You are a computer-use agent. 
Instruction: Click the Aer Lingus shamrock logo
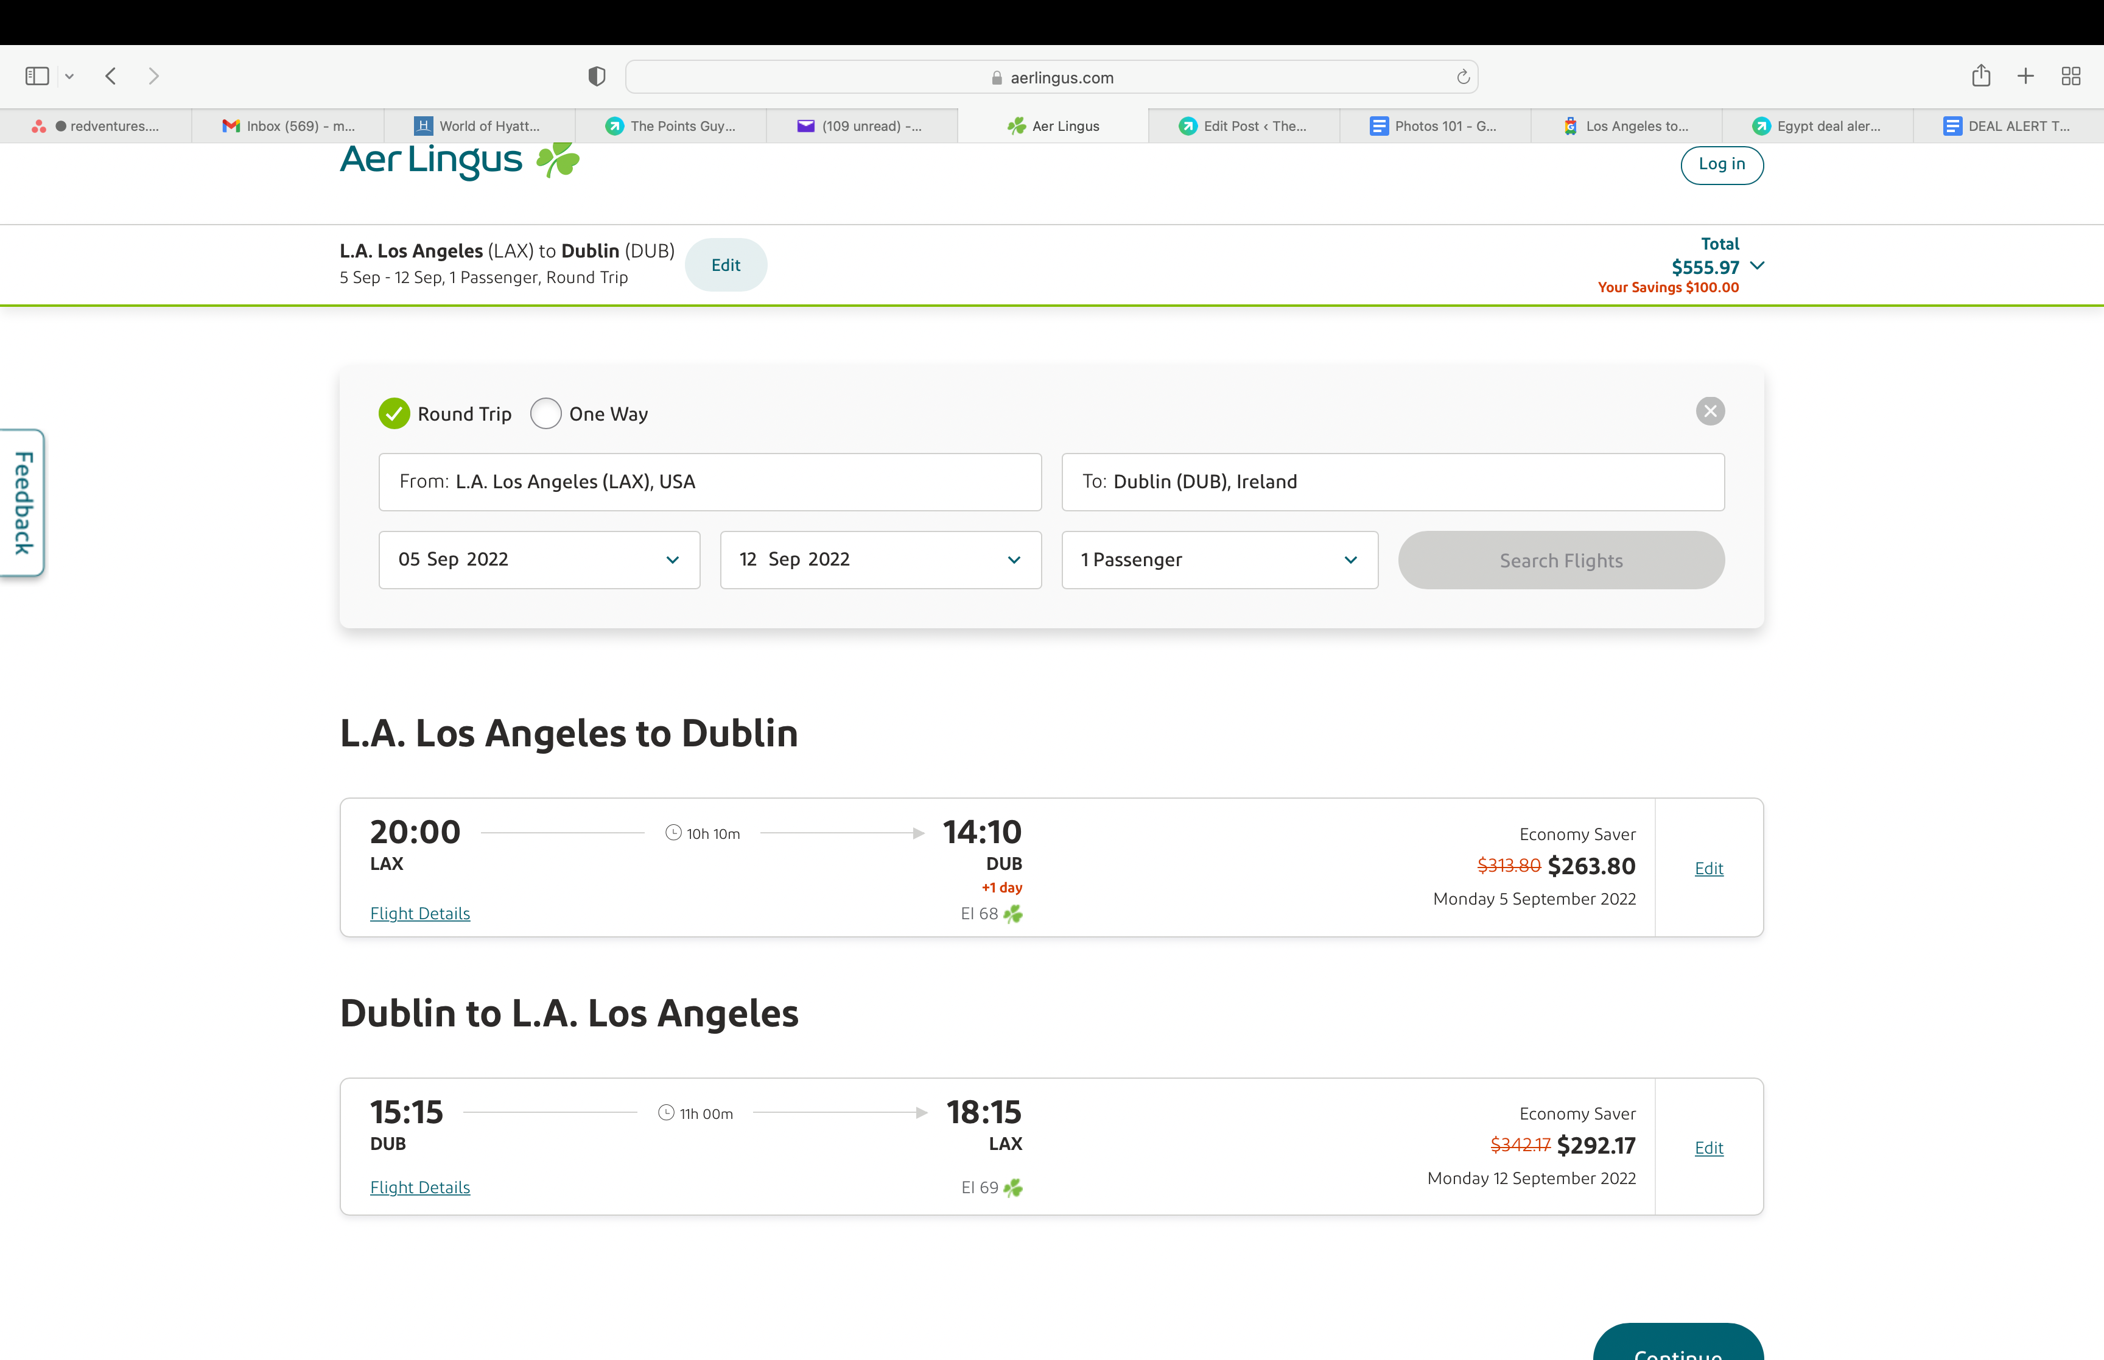coord(558,160)
